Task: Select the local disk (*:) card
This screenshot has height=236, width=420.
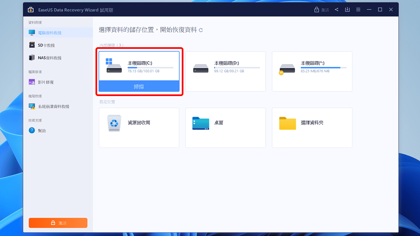Action: point(312,71)
